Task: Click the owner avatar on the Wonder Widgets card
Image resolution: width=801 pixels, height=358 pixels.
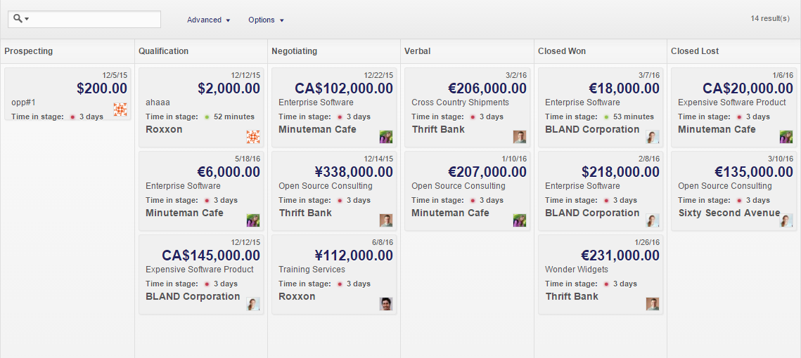Action: click(x=653, y=304)
